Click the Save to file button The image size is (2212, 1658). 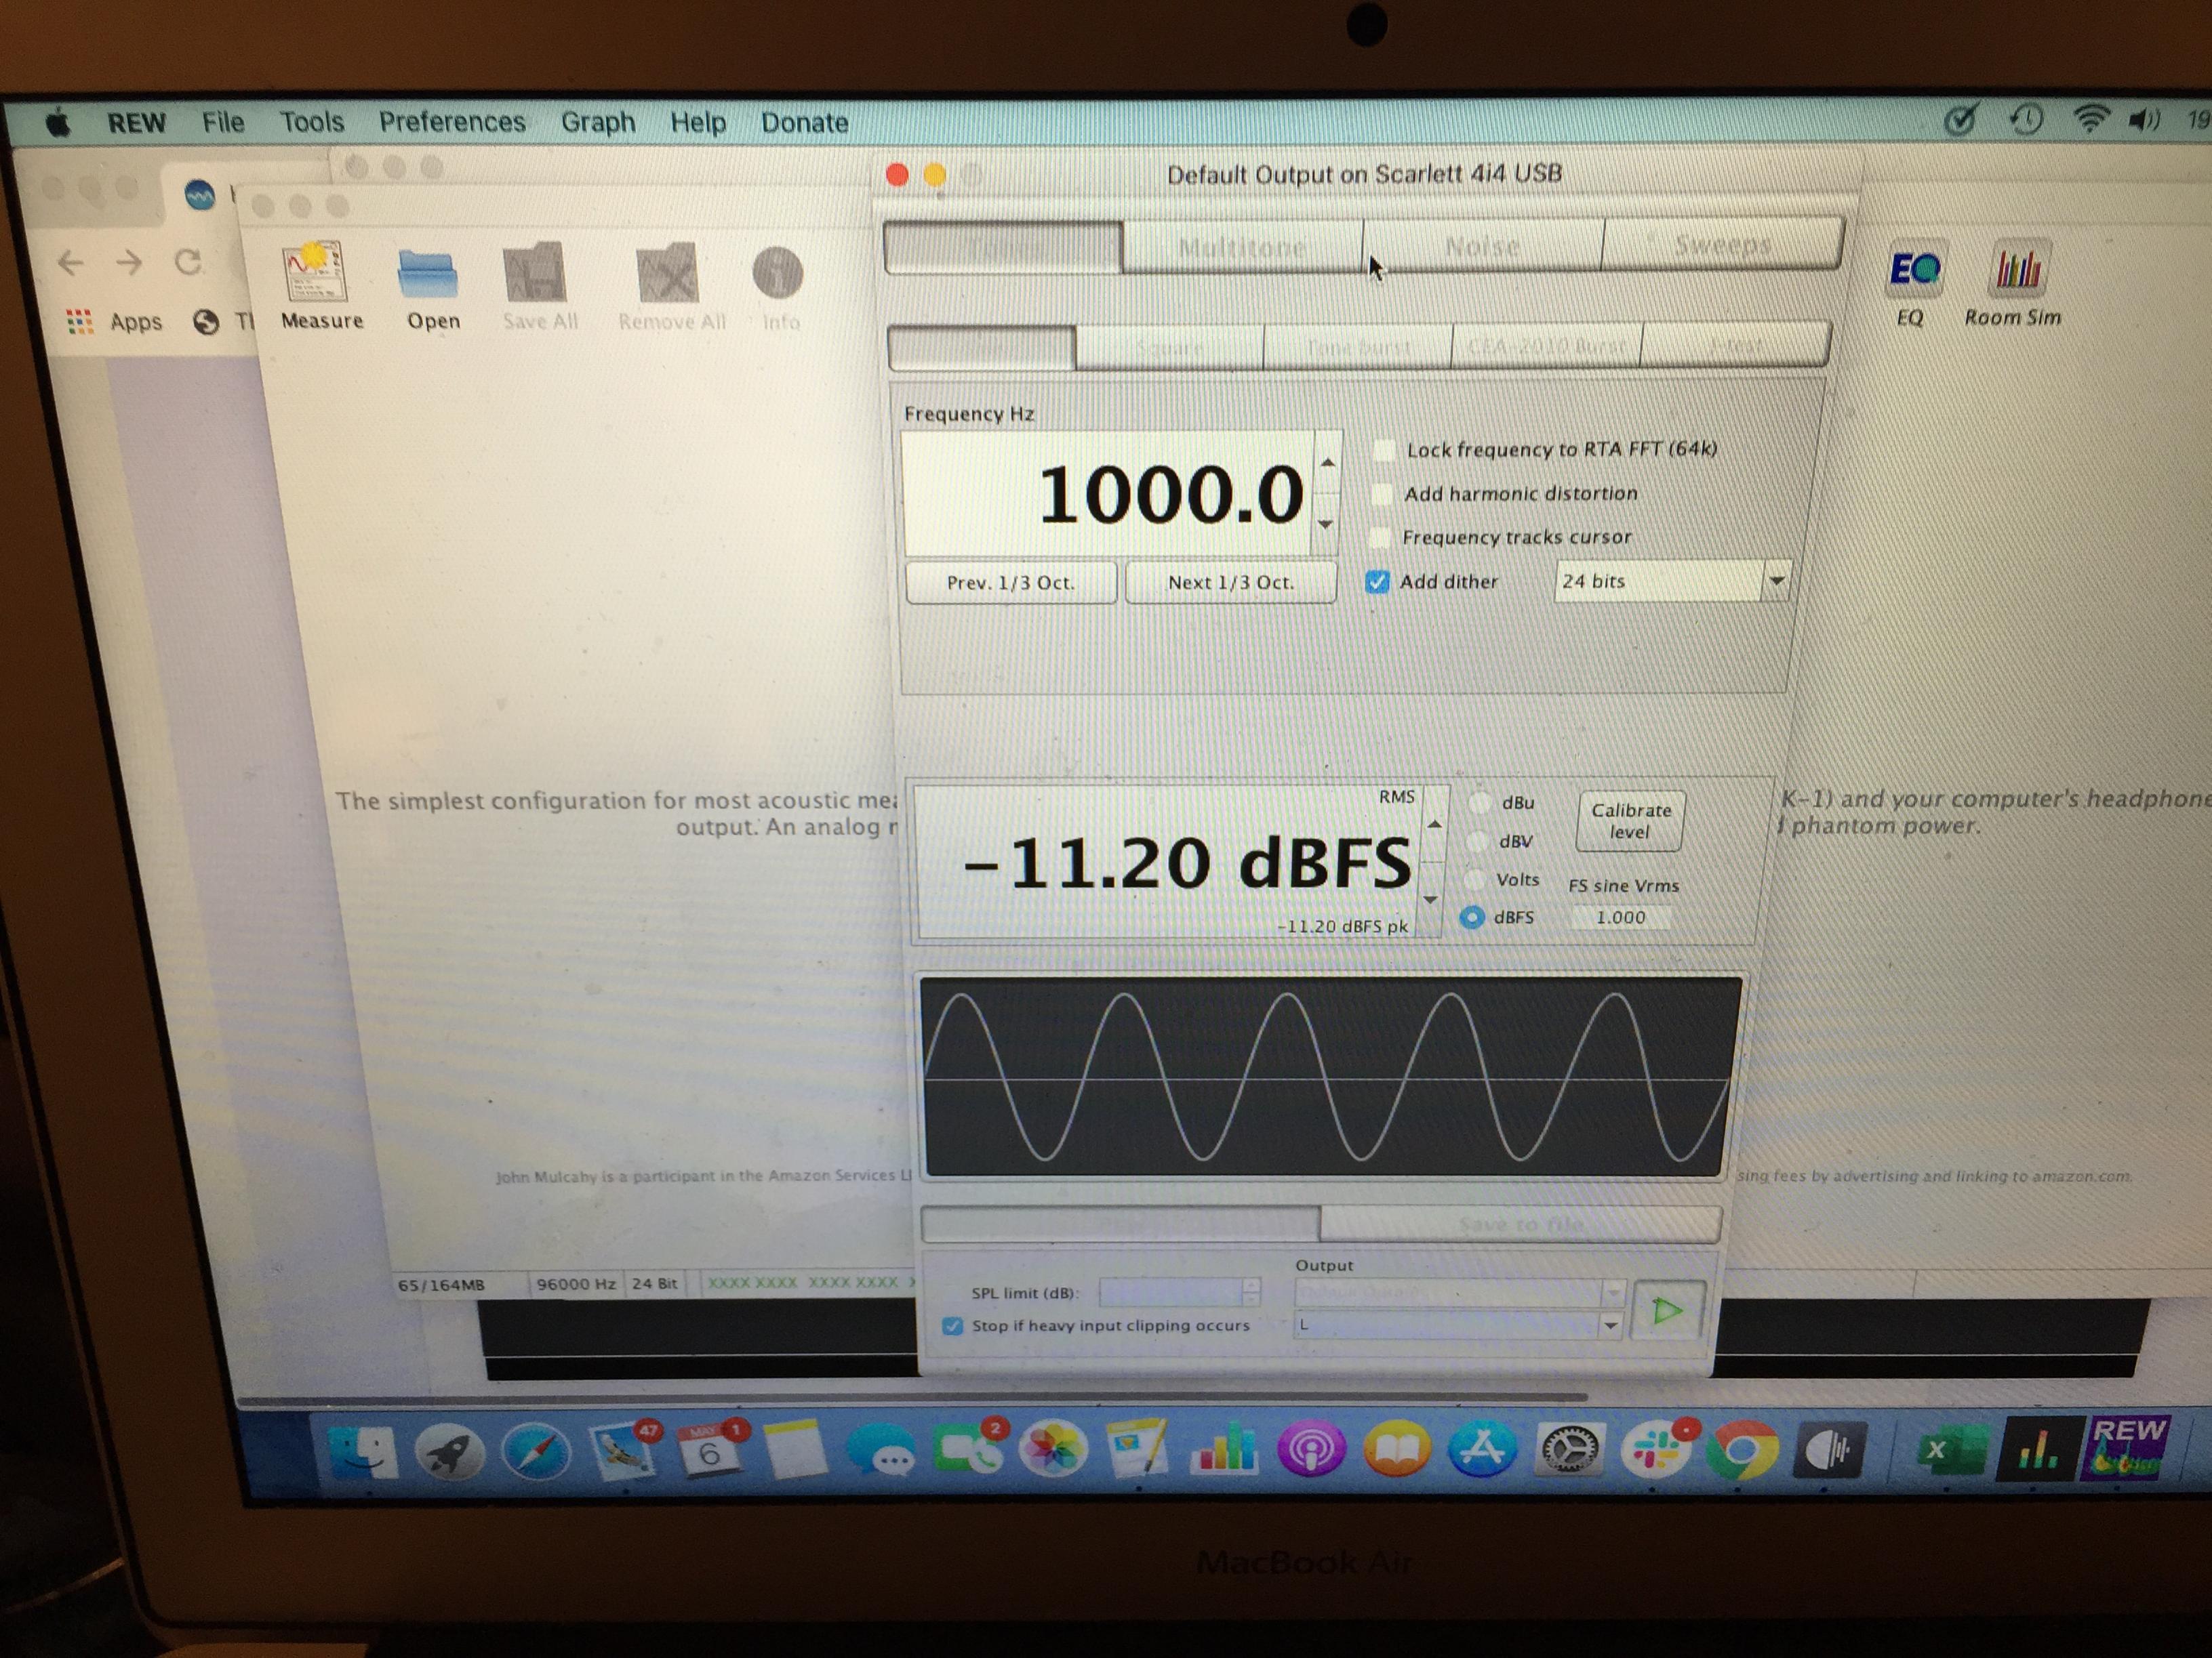click(1520, 1224)
